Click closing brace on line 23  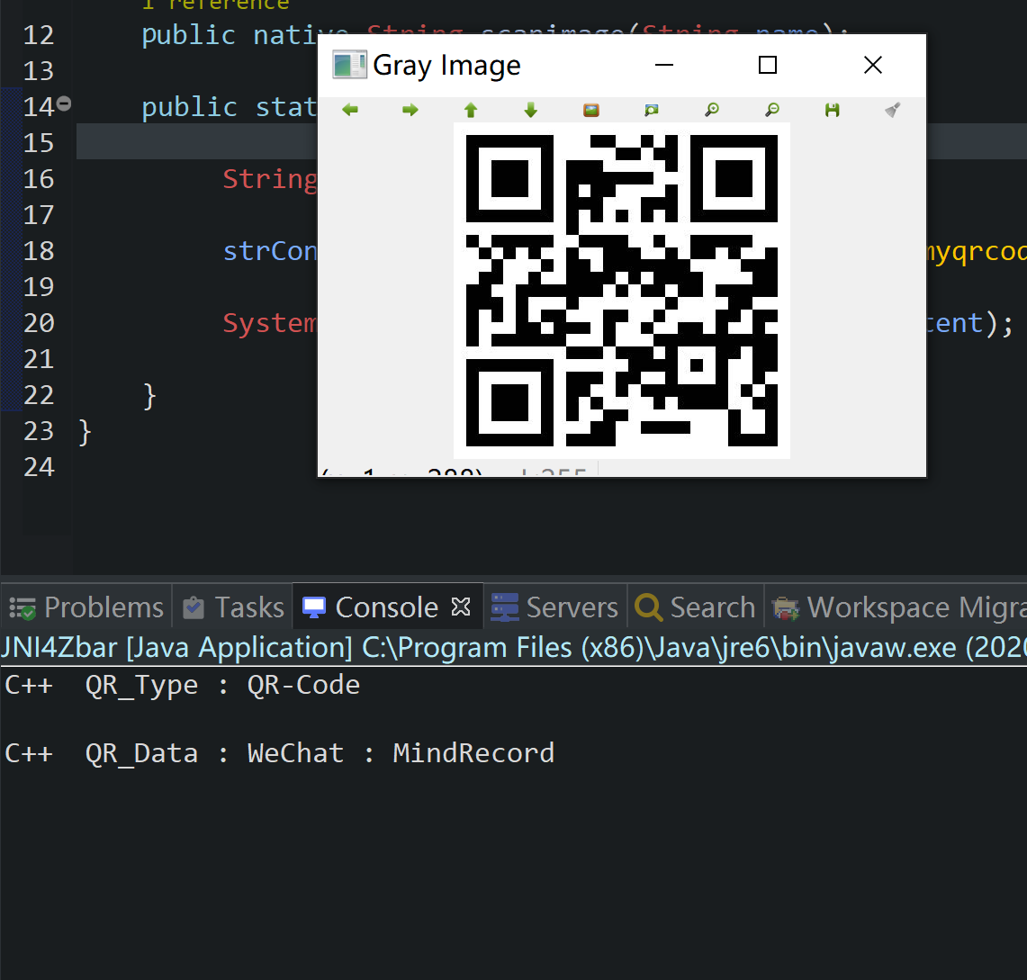click(85, 432)
